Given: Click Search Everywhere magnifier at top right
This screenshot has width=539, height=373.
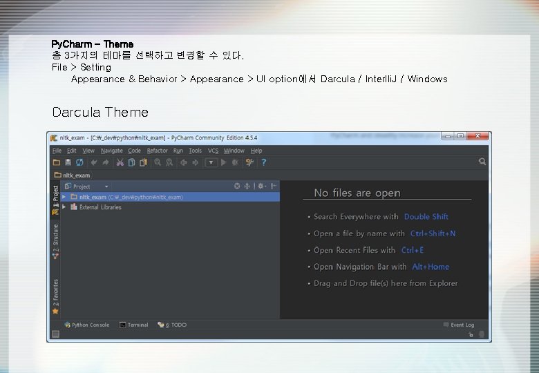Looking at the screenshot, I should [x=482, y=162].
